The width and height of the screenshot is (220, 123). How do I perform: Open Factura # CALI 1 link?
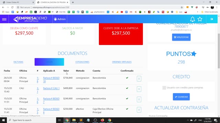pyautogui.click(x=51, y=88)
